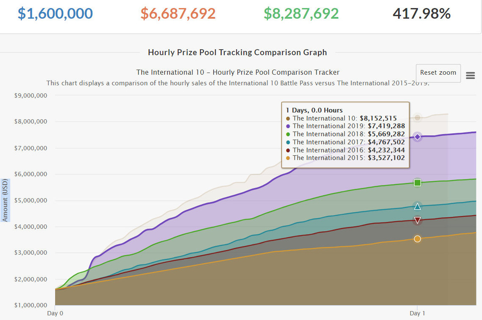Click the blue $1,600,000 base prize value
482x320 pixels.
55,14
